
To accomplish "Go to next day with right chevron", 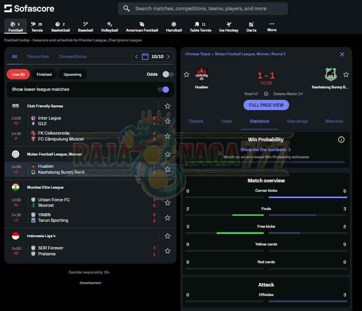I will (x=168, y=57).
